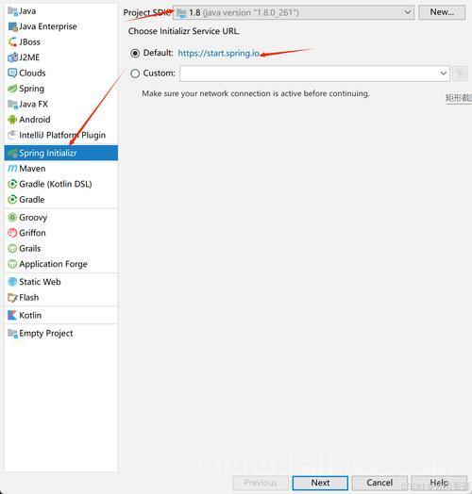Select the Custom service URL radio button

click(135, 74)
